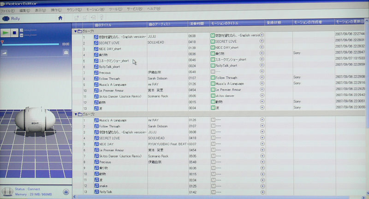Open the Edit menu
369x199 pixels.
[25, 11]
